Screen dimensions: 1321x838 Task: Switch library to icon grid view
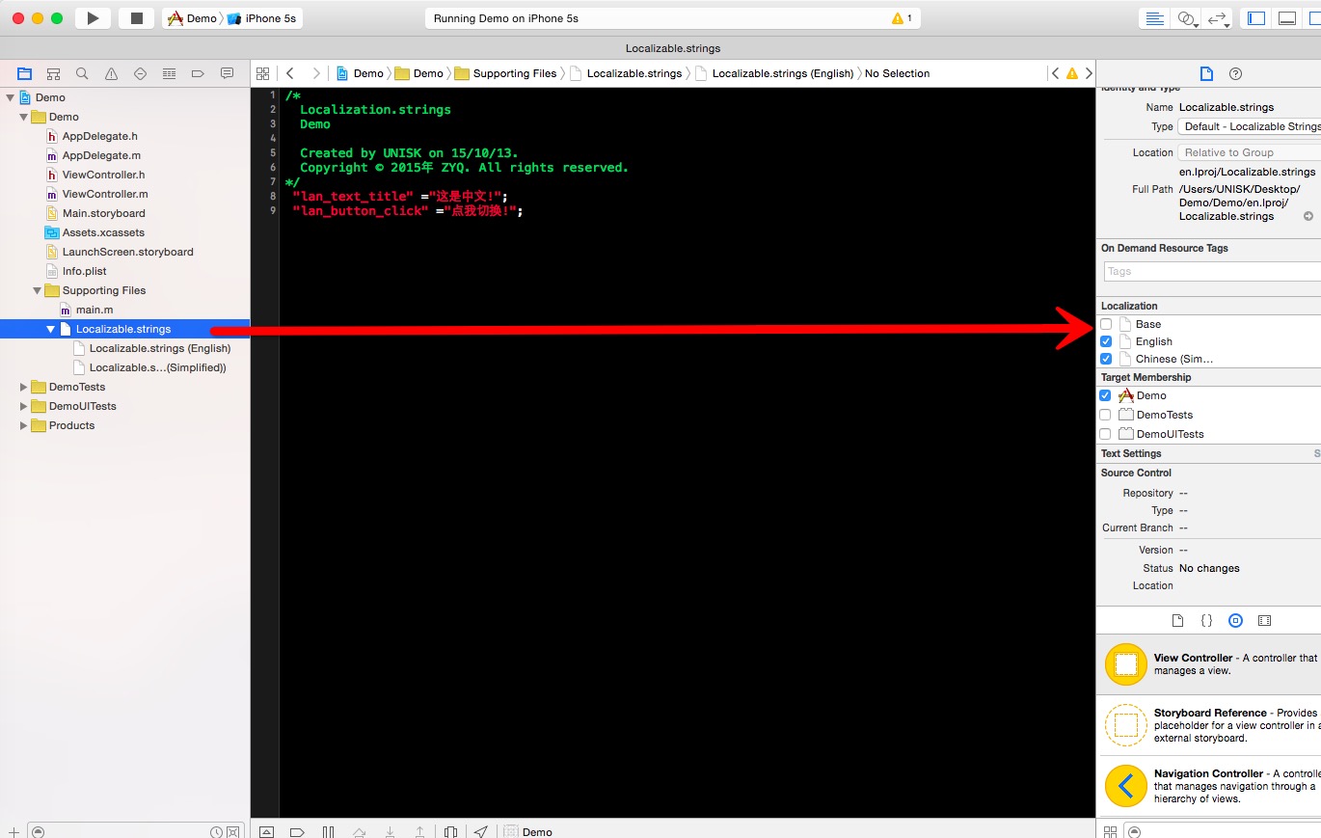click(x=1110, y=831)
